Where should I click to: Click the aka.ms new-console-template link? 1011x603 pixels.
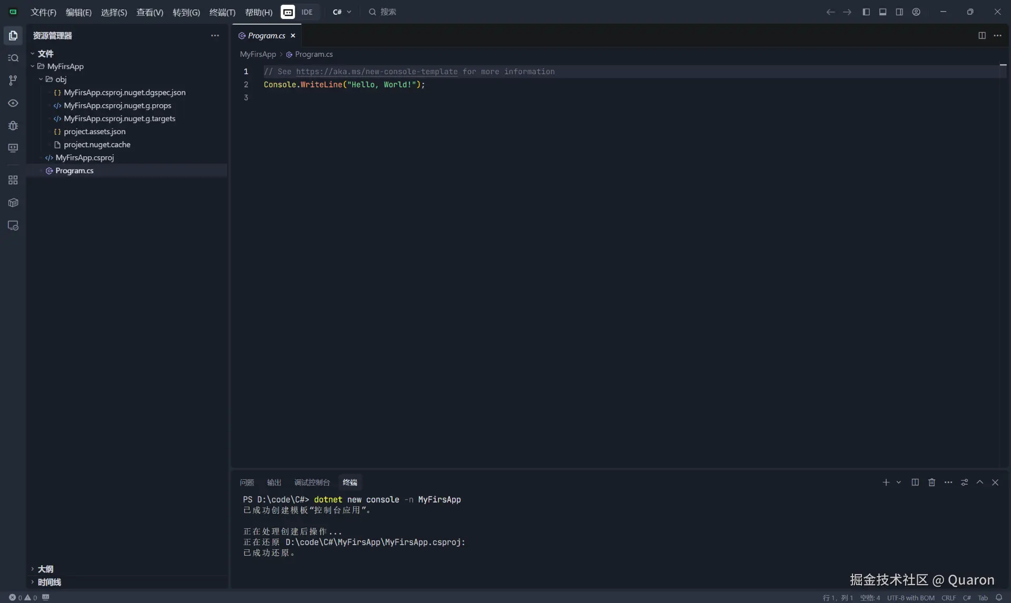[x=376, y=72]
